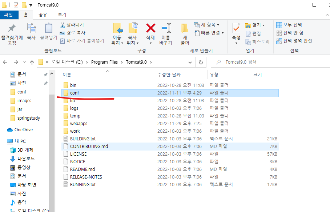The height and width of the screenshot is (212, 330).
Task: Click Program Files in address breadcrumb
Action: pos(104,62)
